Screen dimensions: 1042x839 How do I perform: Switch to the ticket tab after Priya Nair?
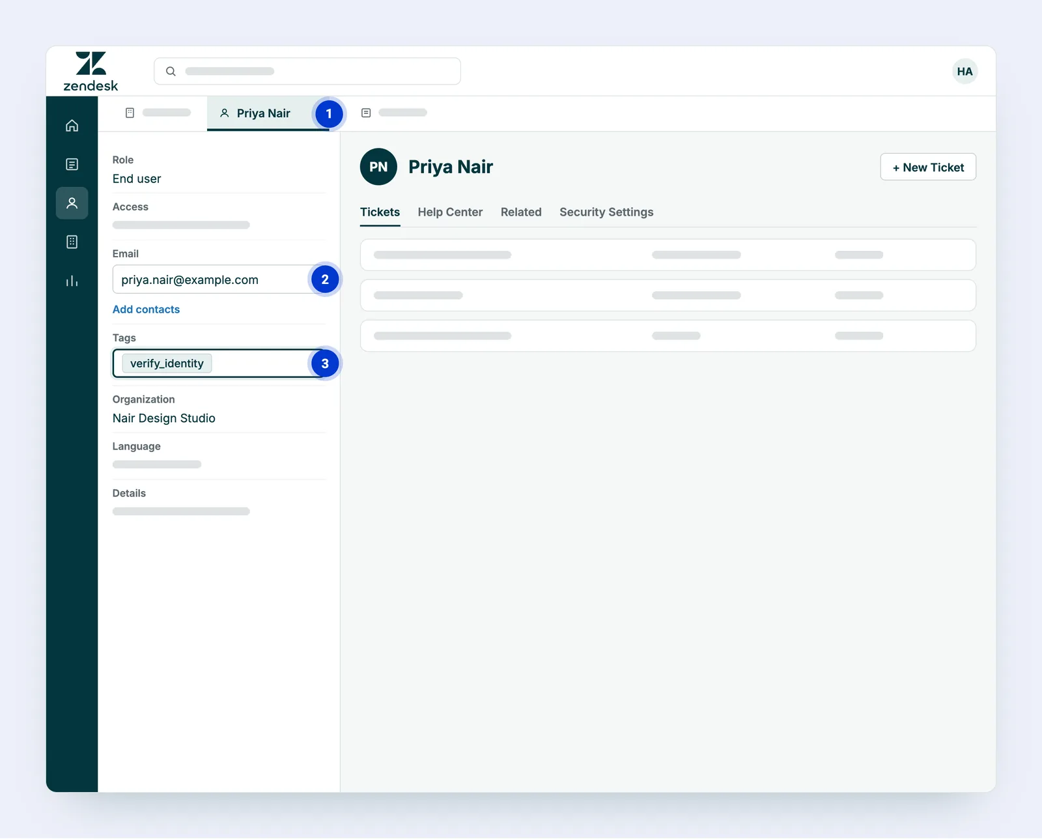click(x=394, y=113)
